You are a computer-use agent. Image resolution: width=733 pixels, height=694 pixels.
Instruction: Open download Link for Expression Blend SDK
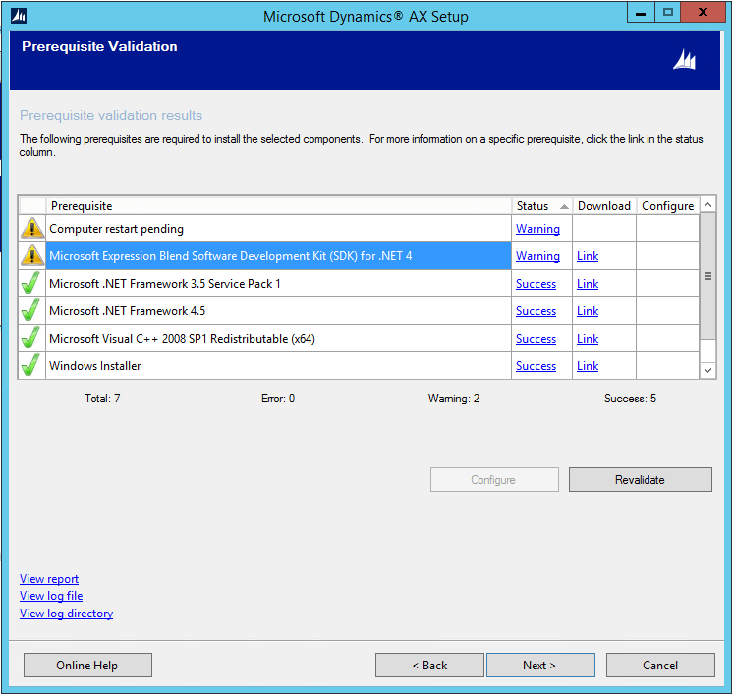588,256
